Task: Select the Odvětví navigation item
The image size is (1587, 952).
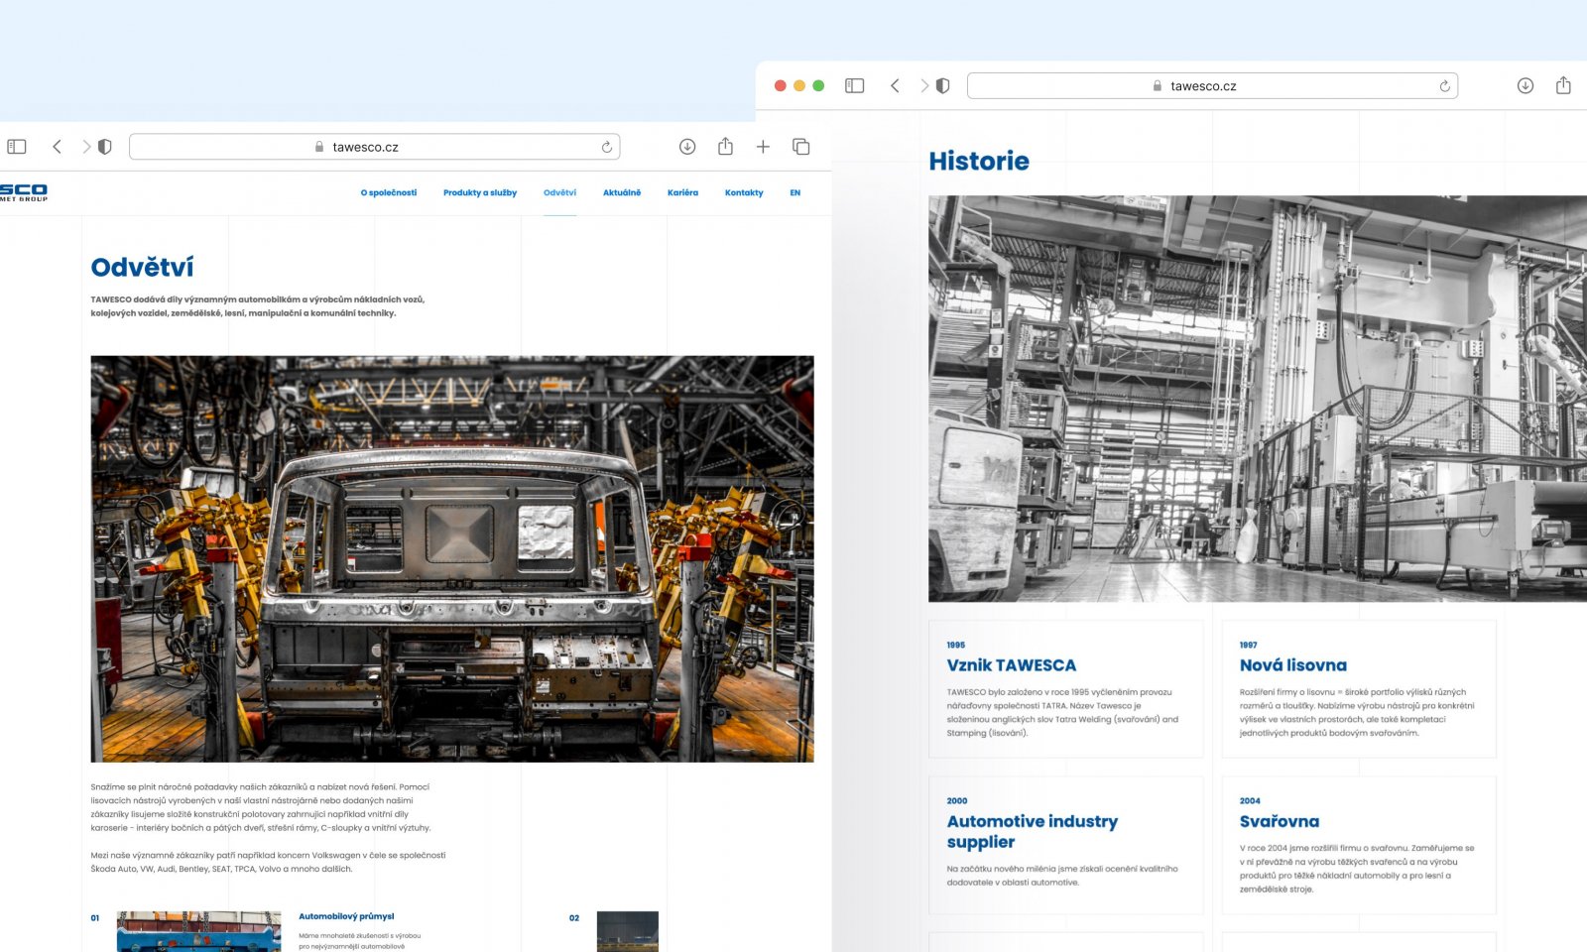Action: [559, 192]
